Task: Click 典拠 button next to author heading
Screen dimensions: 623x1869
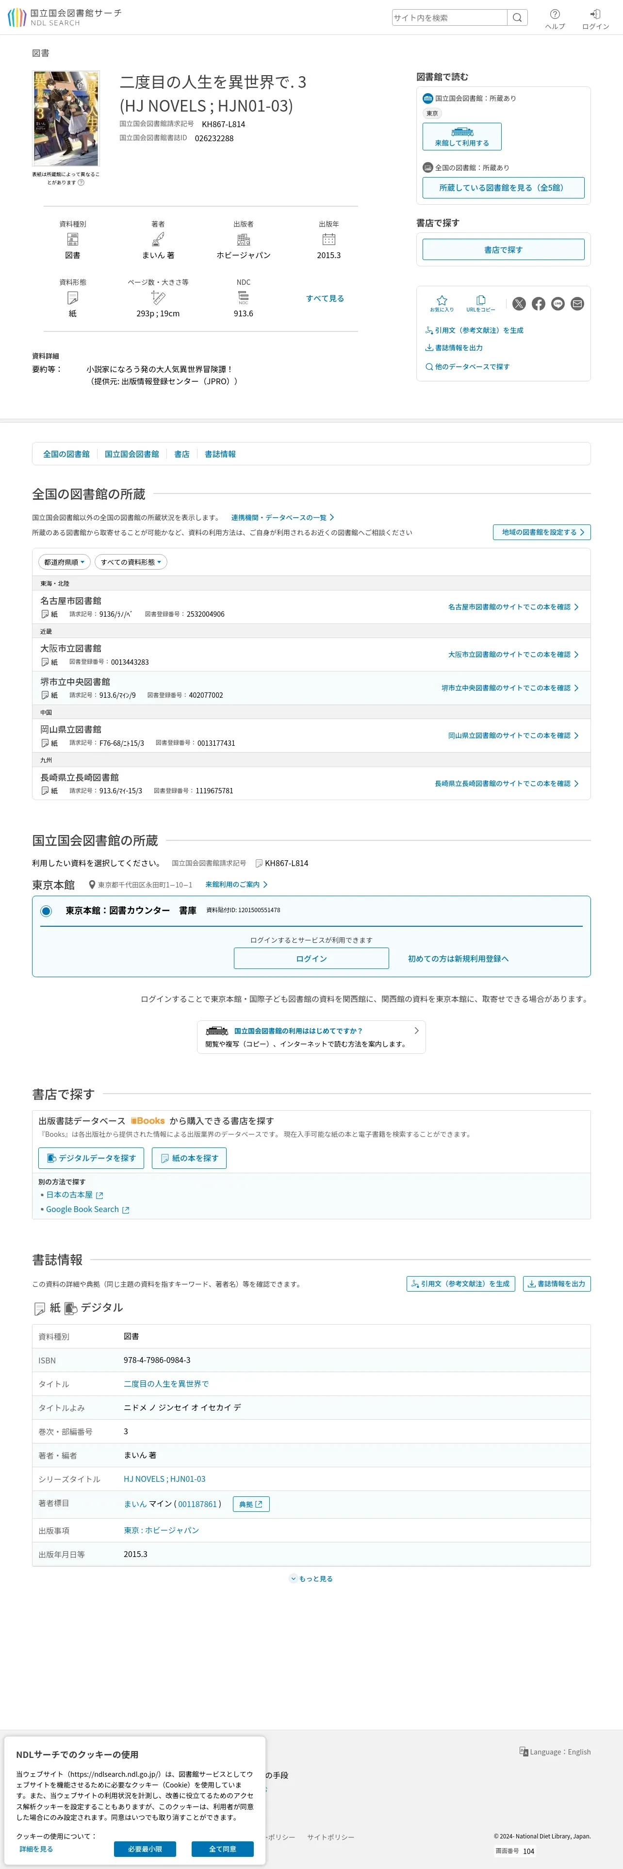Action: point(251,1504)
